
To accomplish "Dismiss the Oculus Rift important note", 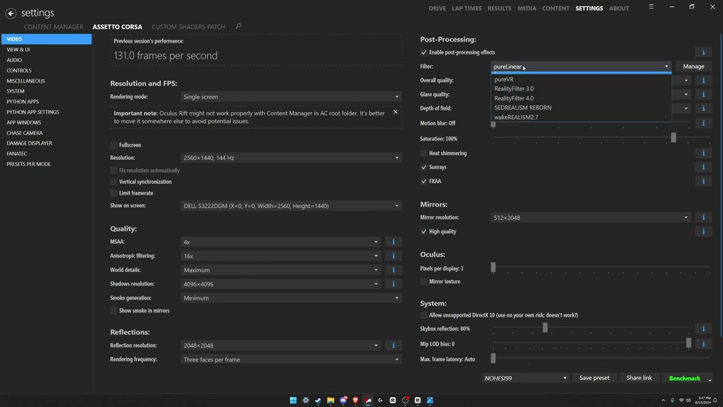I will [395, 112].
